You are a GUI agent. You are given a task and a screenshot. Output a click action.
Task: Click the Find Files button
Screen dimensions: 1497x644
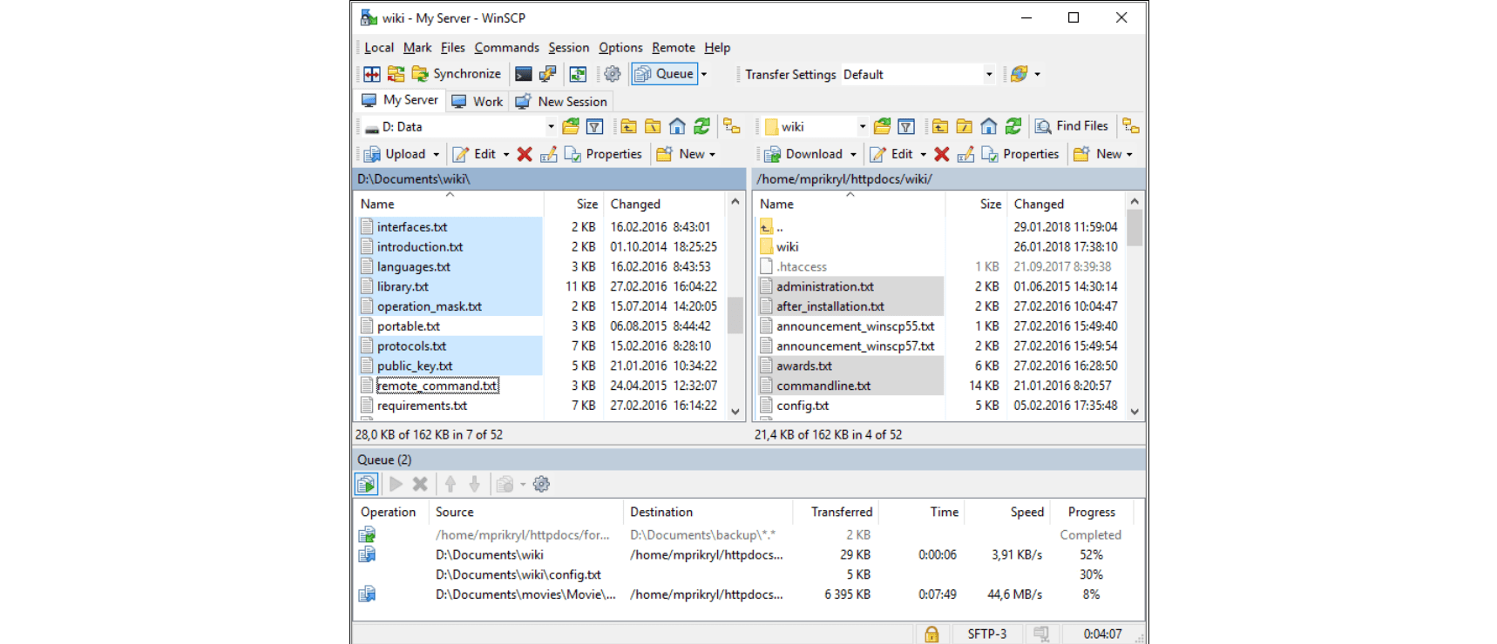click(1072, 127)
